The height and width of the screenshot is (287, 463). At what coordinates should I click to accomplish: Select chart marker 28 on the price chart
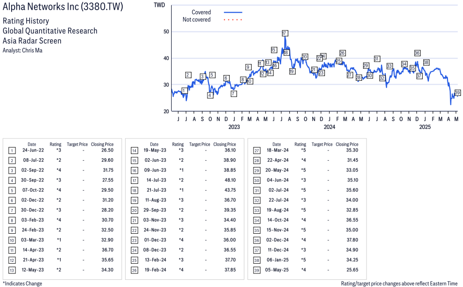358,77
